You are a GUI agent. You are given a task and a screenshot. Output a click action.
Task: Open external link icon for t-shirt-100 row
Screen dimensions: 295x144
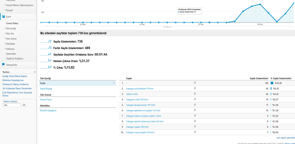click(x=195, y=99)
